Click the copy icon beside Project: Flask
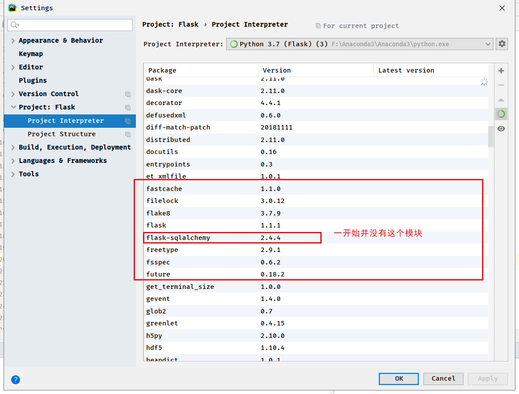The width and height of the screenshot is (519, 394). point(128,107)
